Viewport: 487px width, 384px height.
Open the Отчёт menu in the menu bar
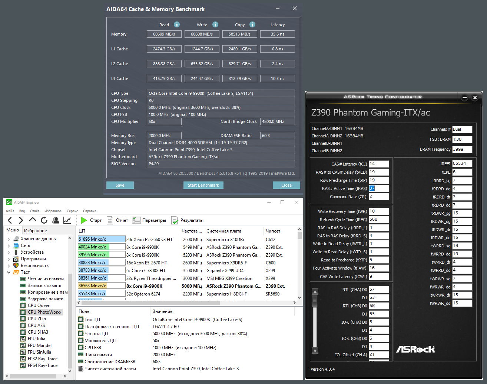point(34,211)
